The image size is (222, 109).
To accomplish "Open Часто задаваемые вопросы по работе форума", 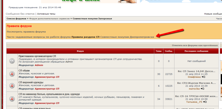I will (39, 37).
